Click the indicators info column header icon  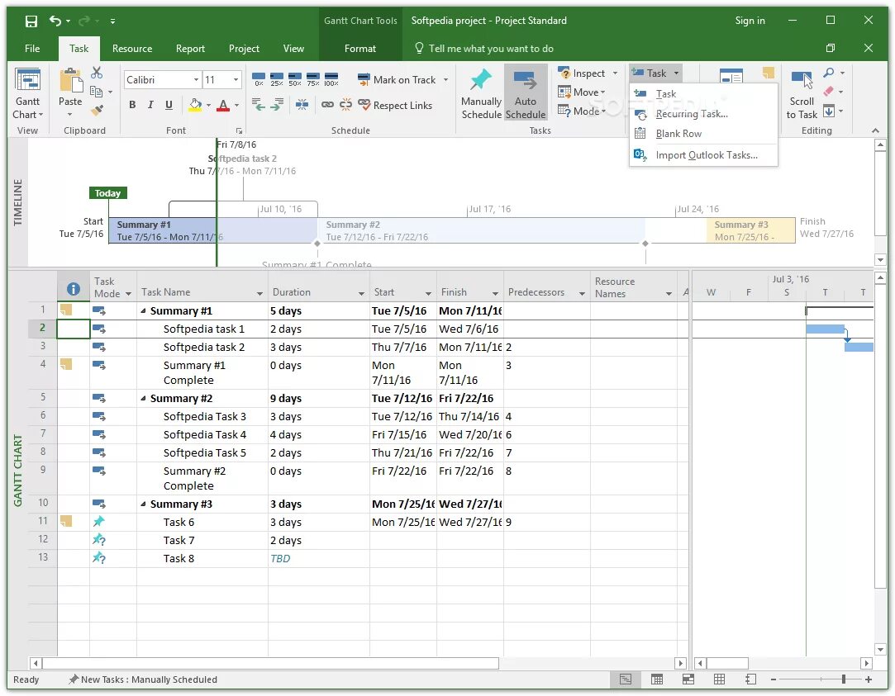click(73, 288)
